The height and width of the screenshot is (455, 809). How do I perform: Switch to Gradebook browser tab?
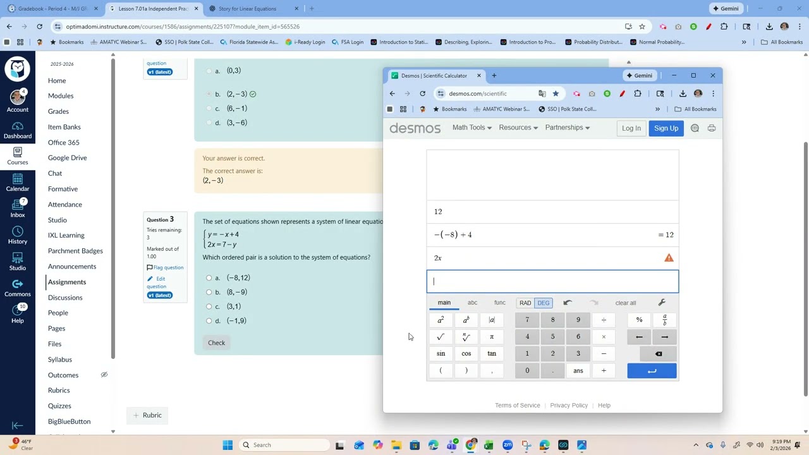coord(53,9)
